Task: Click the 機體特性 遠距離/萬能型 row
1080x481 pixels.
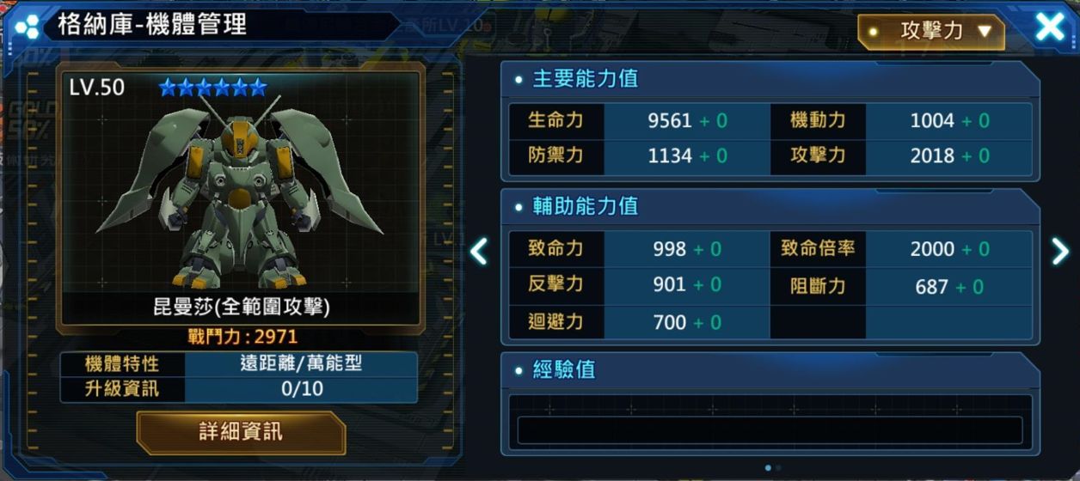Action: (240, 363)
